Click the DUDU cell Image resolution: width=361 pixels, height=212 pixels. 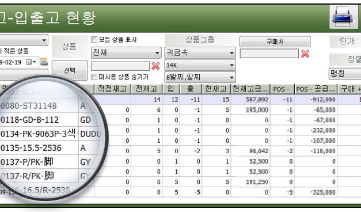pos(90,134)
